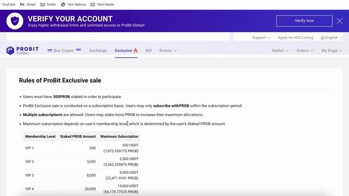Expand the Events menu

[x=168, y=51]
